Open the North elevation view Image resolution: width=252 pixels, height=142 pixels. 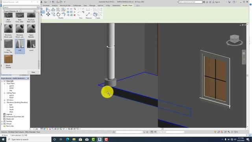[11, 107]
